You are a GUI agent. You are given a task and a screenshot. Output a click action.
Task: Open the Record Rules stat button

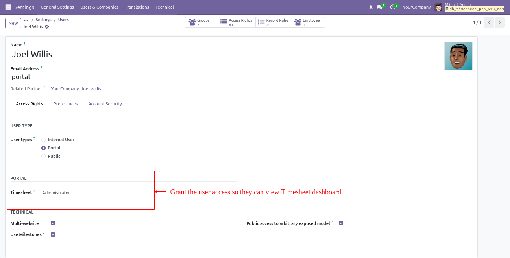click(273, 22)
